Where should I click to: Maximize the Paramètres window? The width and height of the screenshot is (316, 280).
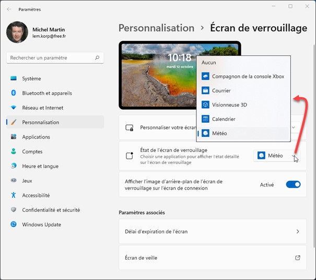tap(290, 6)
